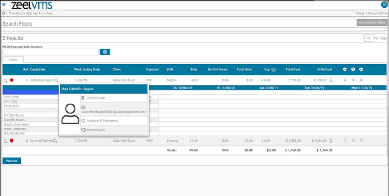
Task: Click the 'RN3' payband cell
Action: [150, 141]
